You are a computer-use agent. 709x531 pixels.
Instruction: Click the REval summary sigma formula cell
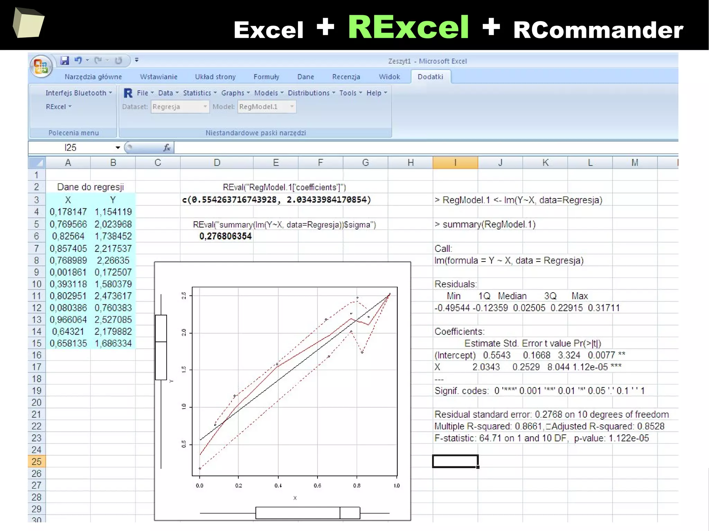284,225
